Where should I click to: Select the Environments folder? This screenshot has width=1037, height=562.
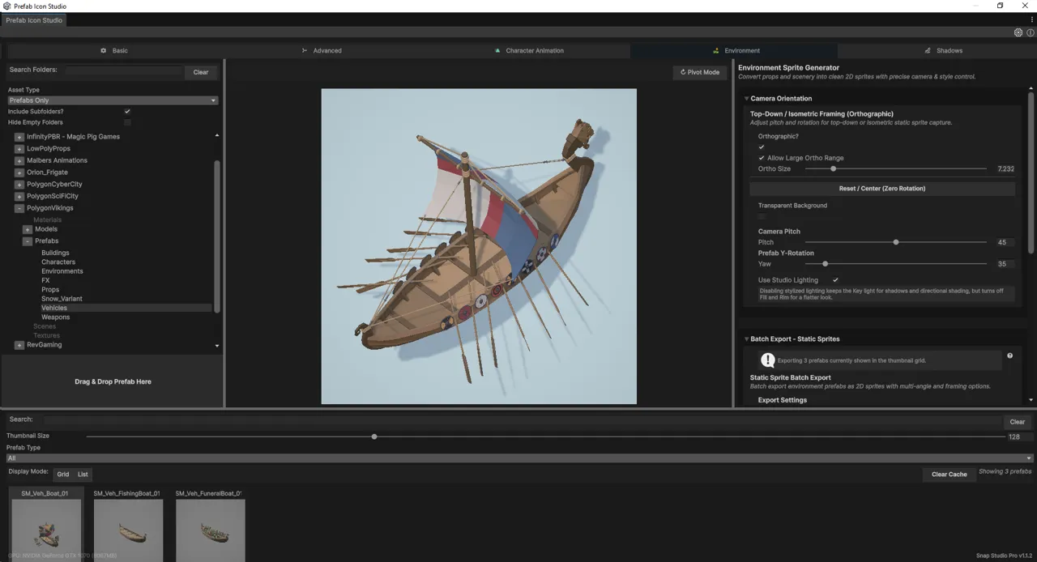pos(62,271)
